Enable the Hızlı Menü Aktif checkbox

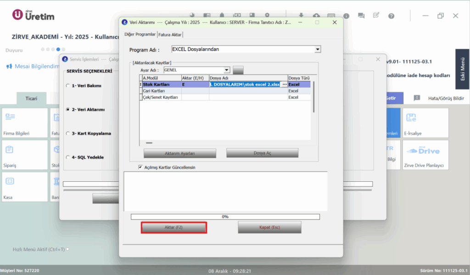tap(68, 249)
